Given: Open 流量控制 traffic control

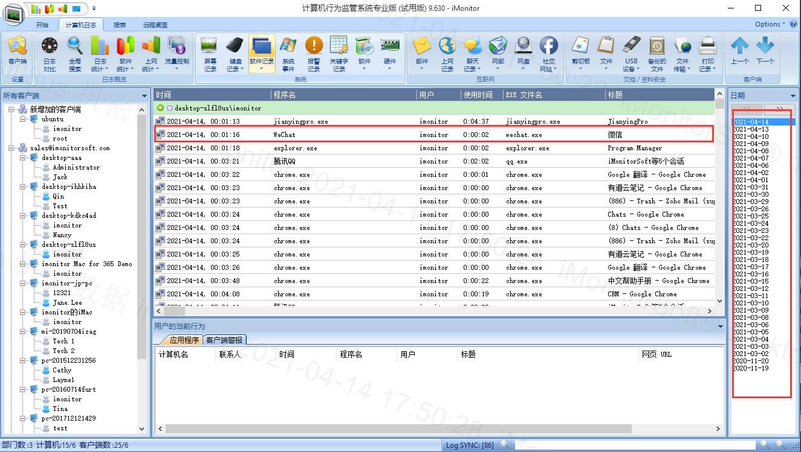Looking at the screenshot, I should (x=177, y=54).
